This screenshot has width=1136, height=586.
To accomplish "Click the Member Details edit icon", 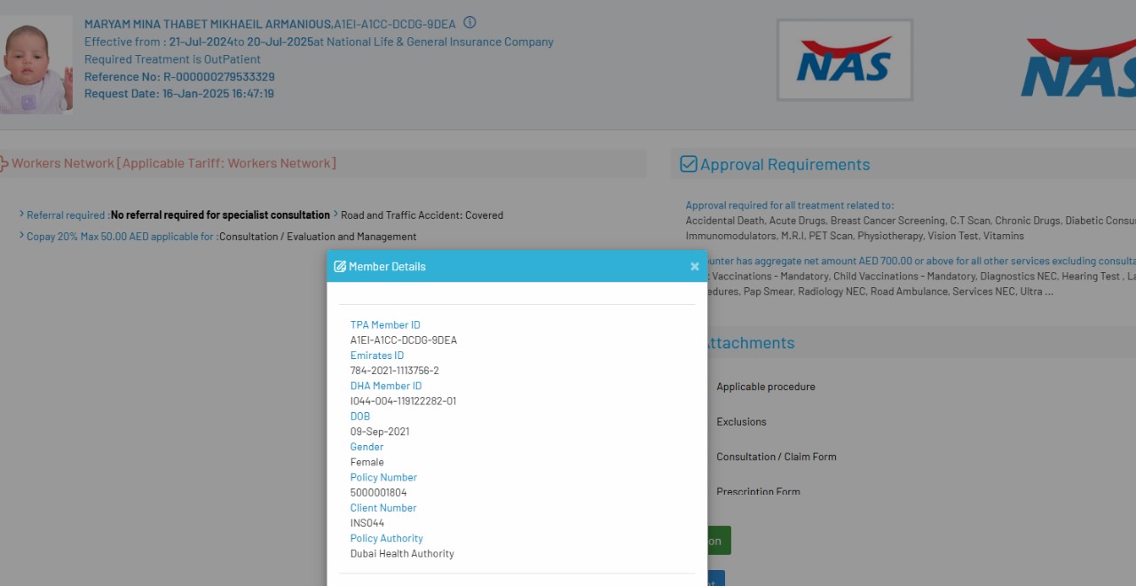I will pos(340,266).
